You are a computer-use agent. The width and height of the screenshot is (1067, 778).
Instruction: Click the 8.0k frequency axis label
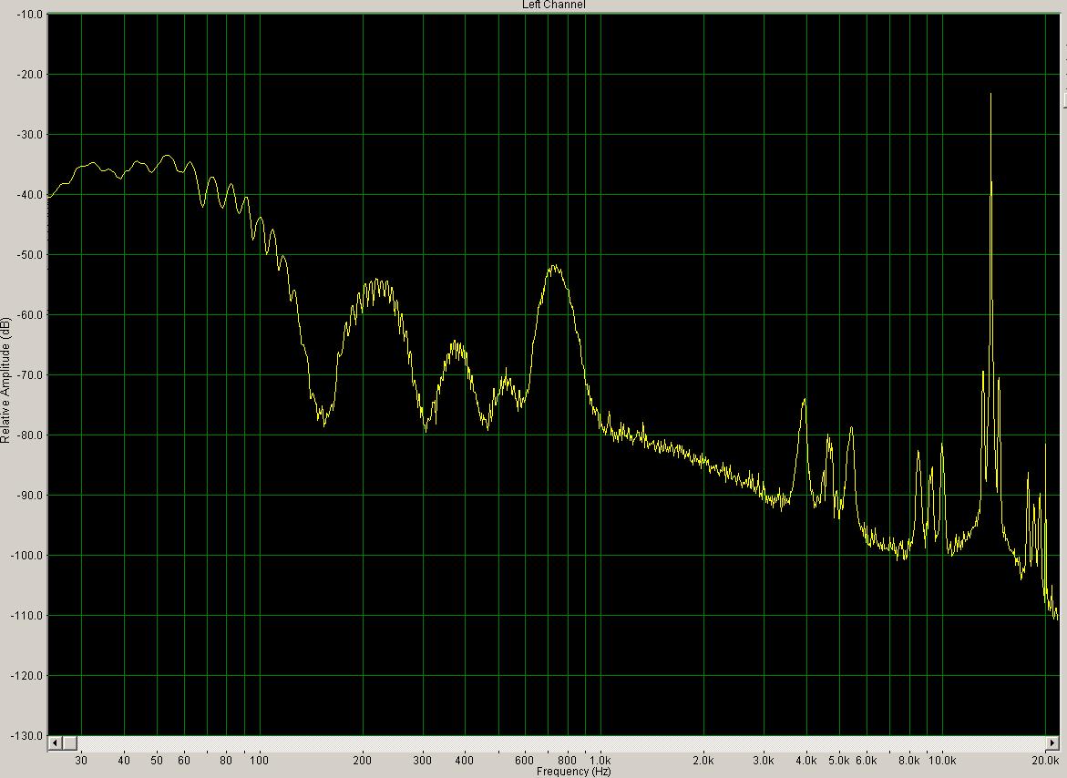tap(909, 761)
